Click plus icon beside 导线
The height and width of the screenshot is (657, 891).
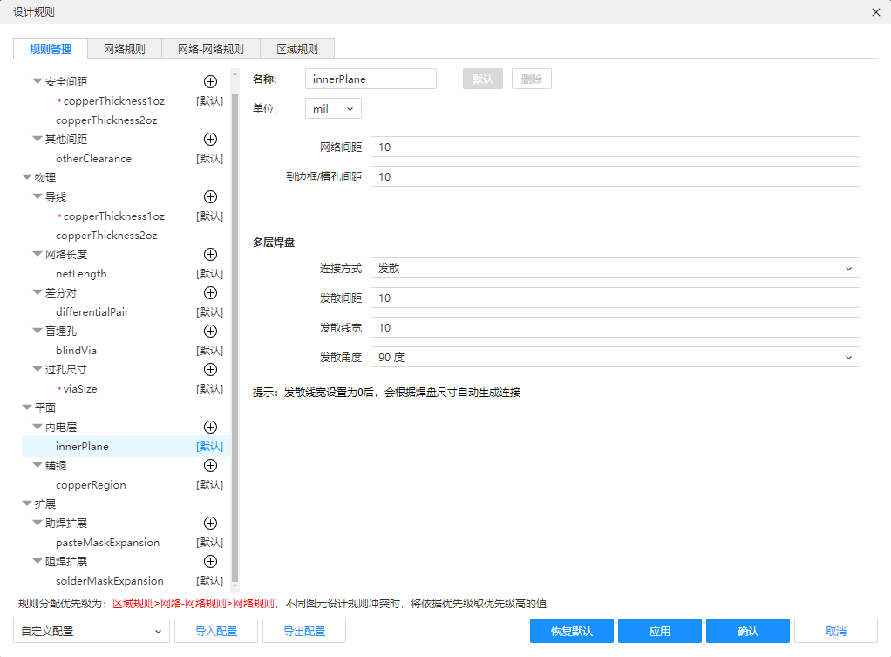pos(210,196)
